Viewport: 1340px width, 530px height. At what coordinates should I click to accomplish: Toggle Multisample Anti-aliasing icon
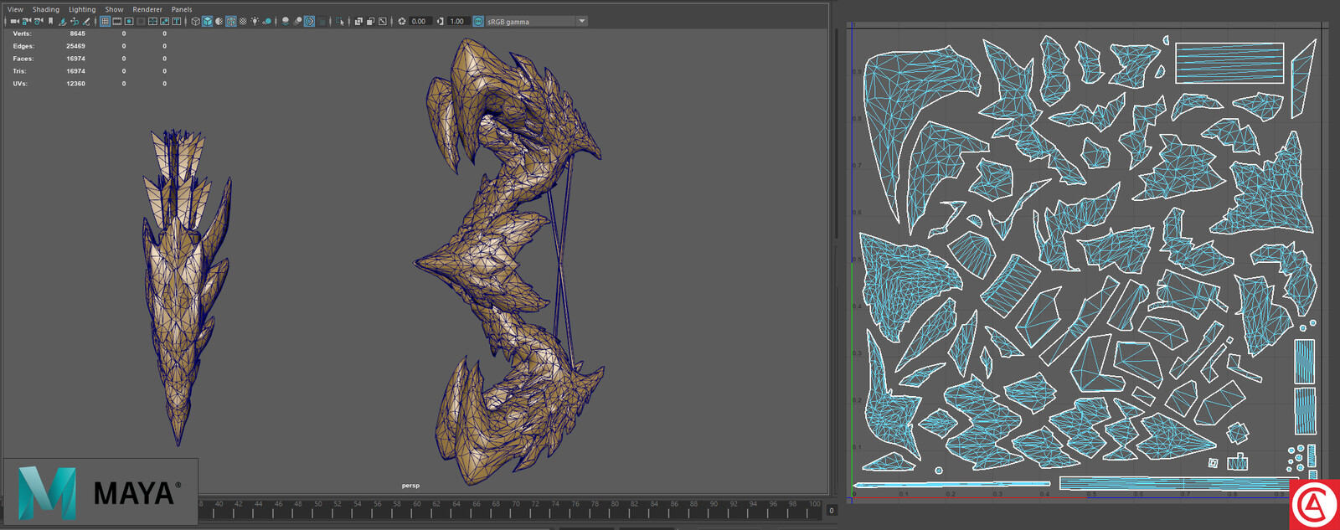309,21
